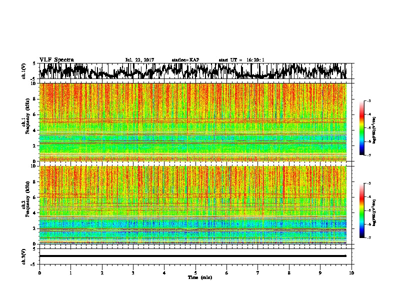
Task: Click the time axis tick label "4"
Action: (164, 273)
